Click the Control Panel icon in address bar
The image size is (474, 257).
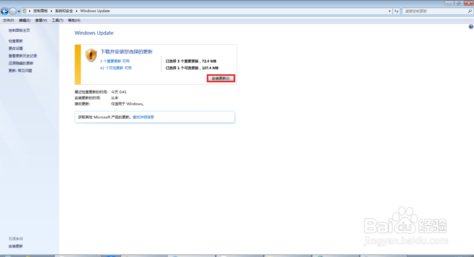click(x=24, y=11)
